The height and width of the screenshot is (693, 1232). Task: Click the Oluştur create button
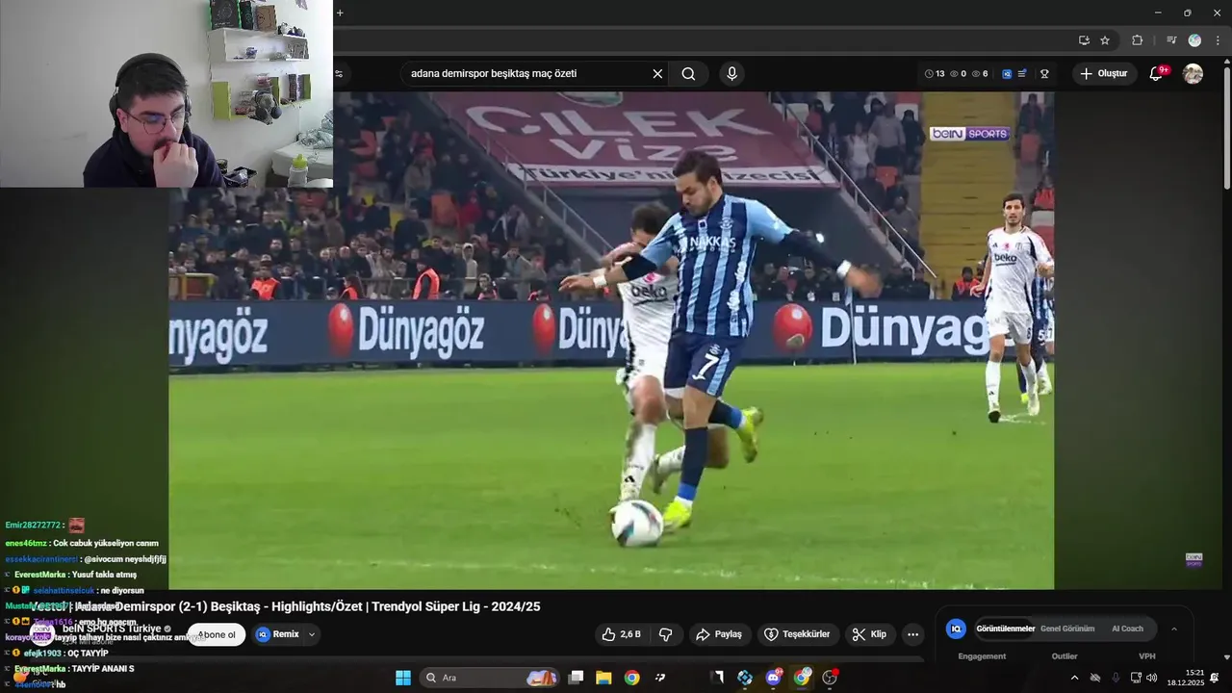point(1104,74)
